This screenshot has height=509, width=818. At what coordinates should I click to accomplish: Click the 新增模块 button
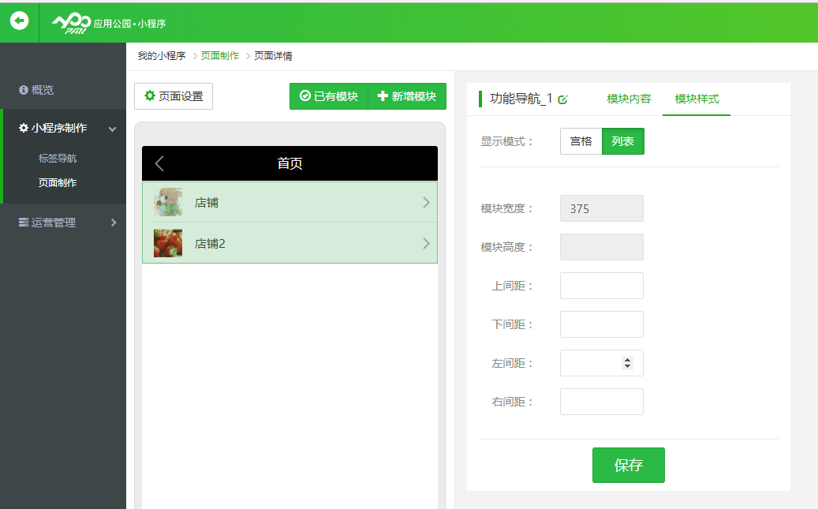[407, 96]
